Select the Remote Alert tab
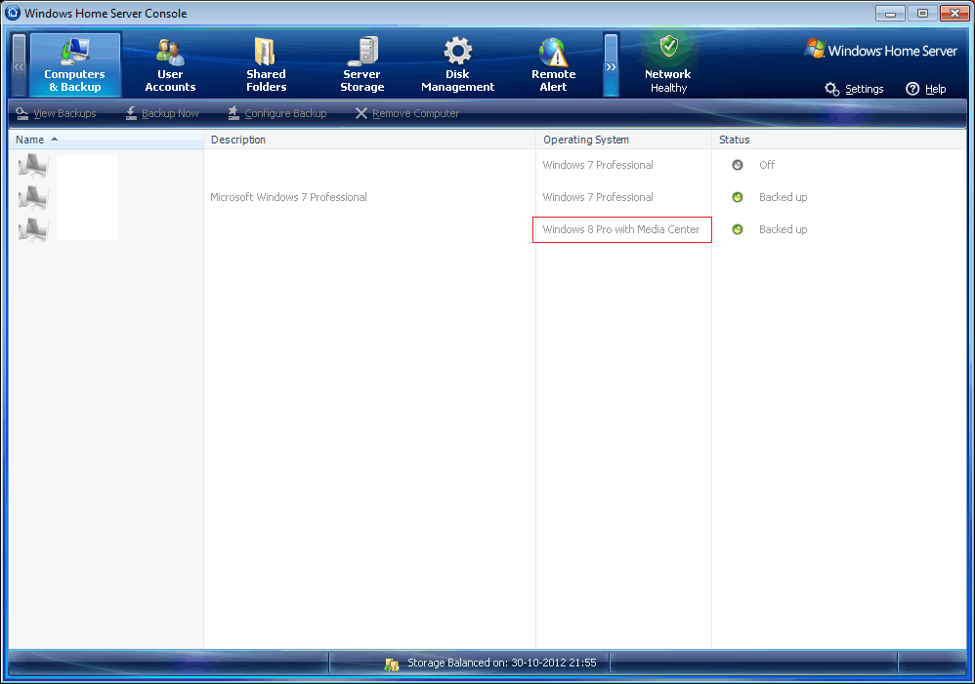The width and height of the screenshot is (975, 684). [x=553, y=64]
